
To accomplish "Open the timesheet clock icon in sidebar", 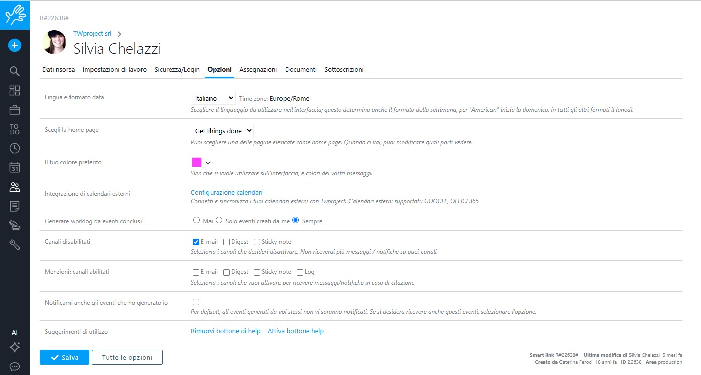I will (15, 148).
